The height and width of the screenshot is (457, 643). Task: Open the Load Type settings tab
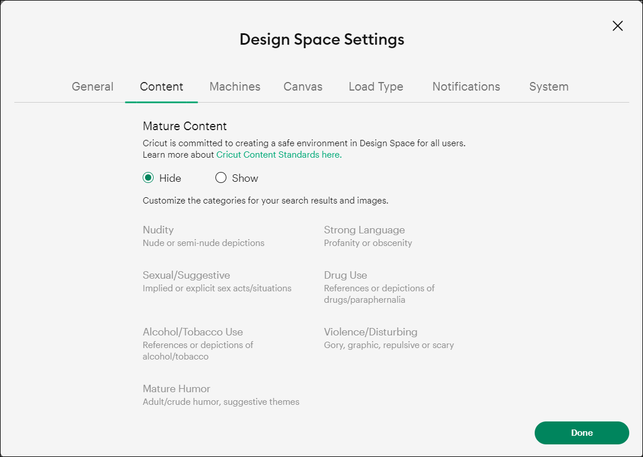pyautogui.click(x=375, y=87)
